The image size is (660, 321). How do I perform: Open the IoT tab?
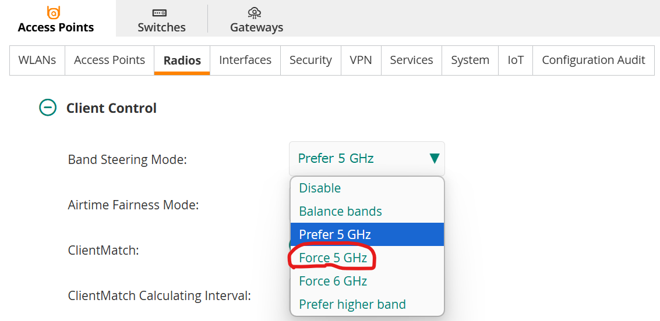click(x=516, y=60)
